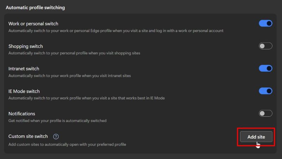Click the "Get notified" description text
Screen dimensions: 282x159
pyautogui.click(x=57, y=121)
